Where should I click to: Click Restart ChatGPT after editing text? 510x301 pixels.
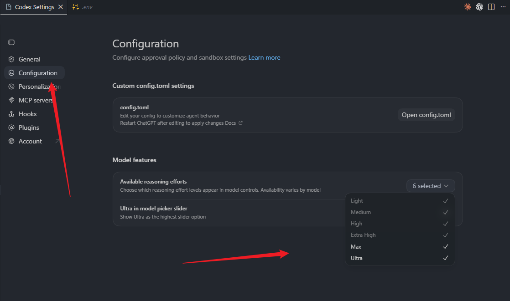click(172, 123)
